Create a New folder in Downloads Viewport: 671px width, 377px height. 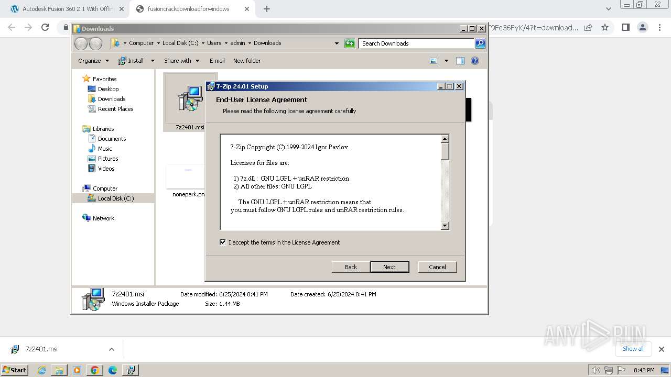coord(247,61)
